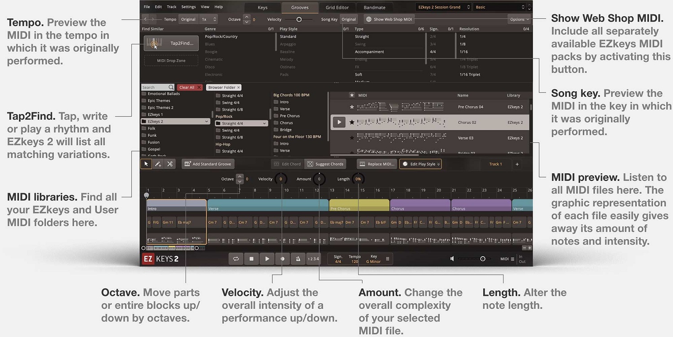Start playback with transport play button
This screenshot has width=673, height=337.
click(267, 258)
